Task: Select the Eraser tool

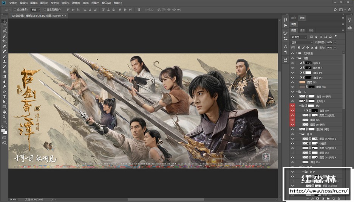Action: tap(4, 71)
